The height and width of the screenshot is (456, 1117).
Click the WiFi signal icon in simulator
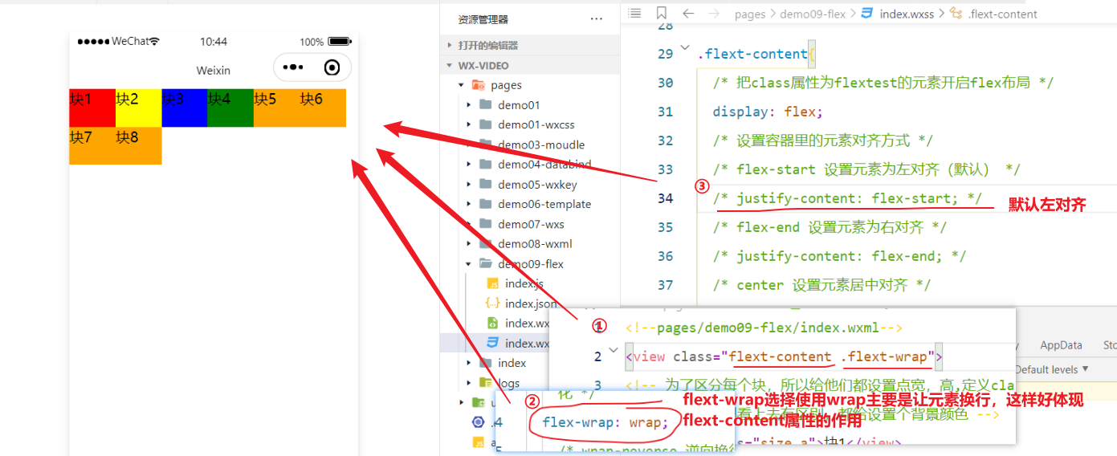click(154, 41)
